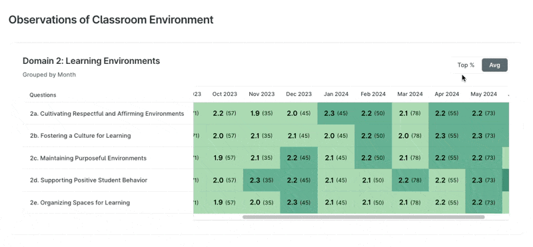Click the Grouped by Month subtitle
Viewport: 533px width, 247px height.
(x=49, y=75)
